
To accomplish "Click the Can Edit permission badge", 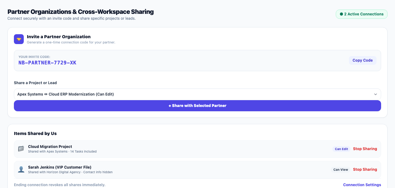I will (341, 149).
